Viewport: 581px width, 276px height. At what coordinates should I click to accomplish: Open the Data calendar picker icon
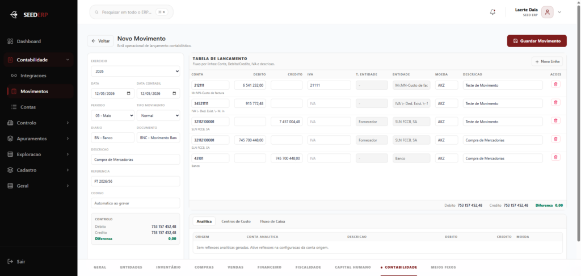[129, 94]
